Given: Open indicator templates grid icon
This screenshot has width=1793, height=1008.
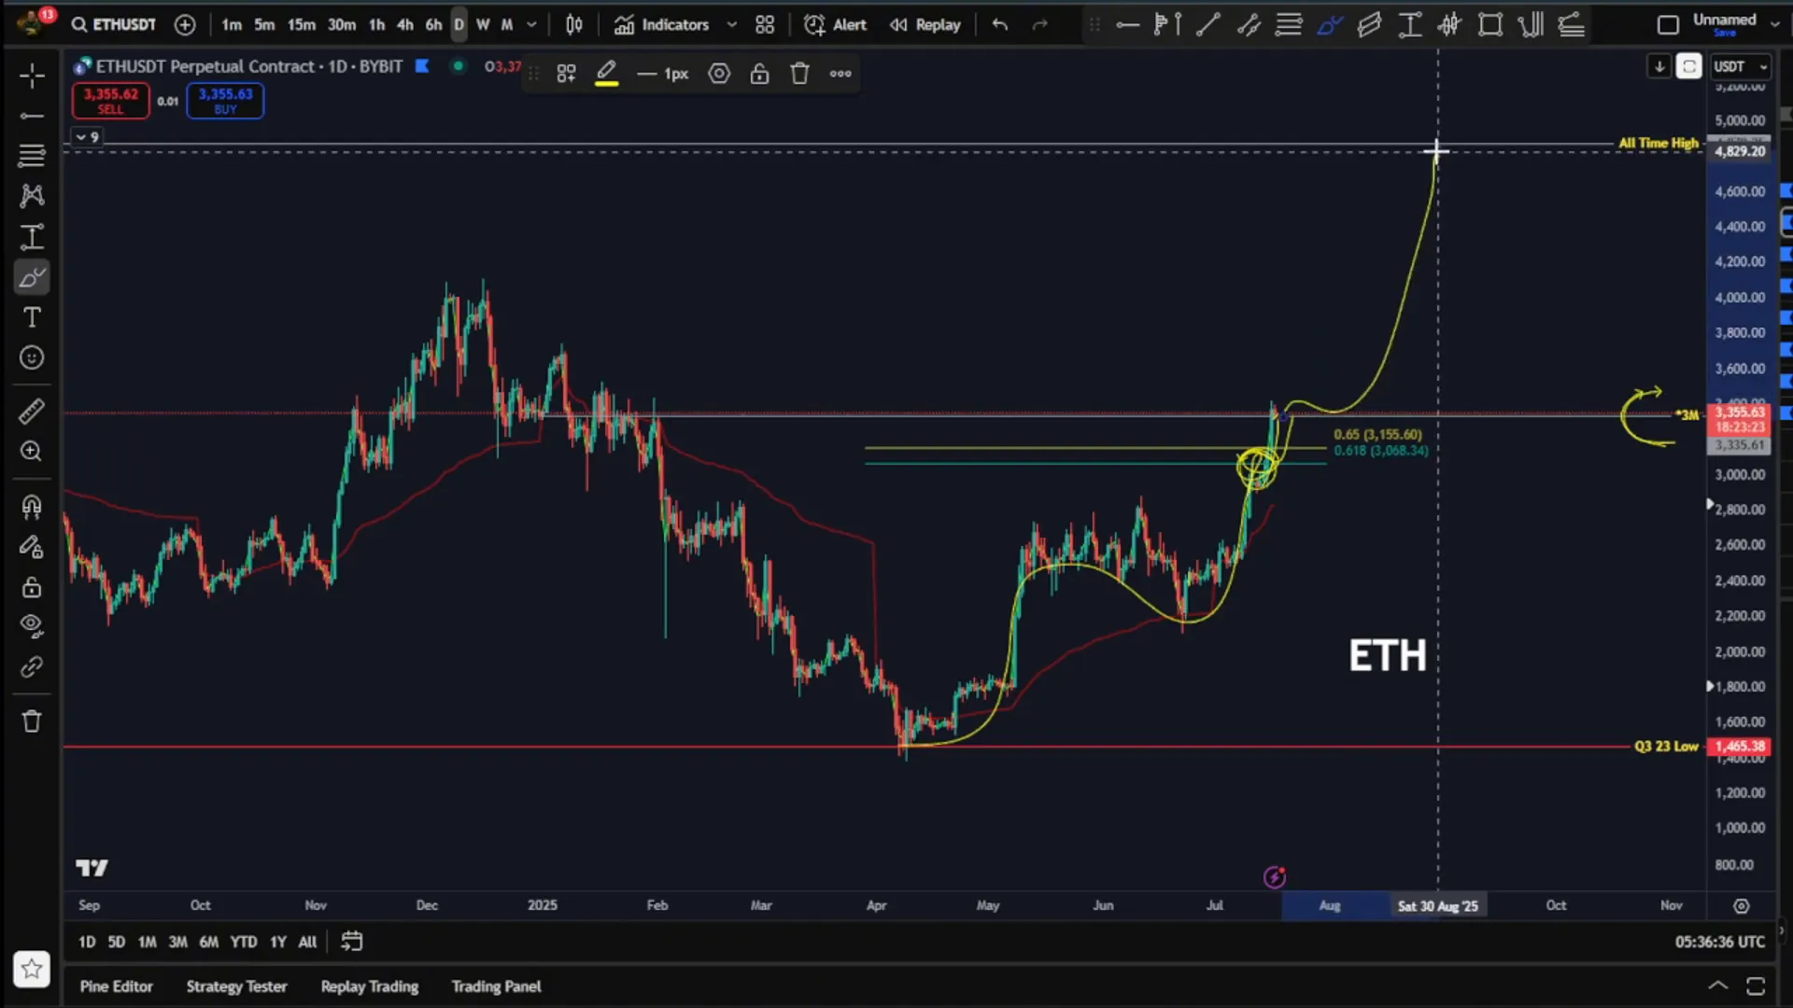Looking at the screenshot, I should (765, 24).
